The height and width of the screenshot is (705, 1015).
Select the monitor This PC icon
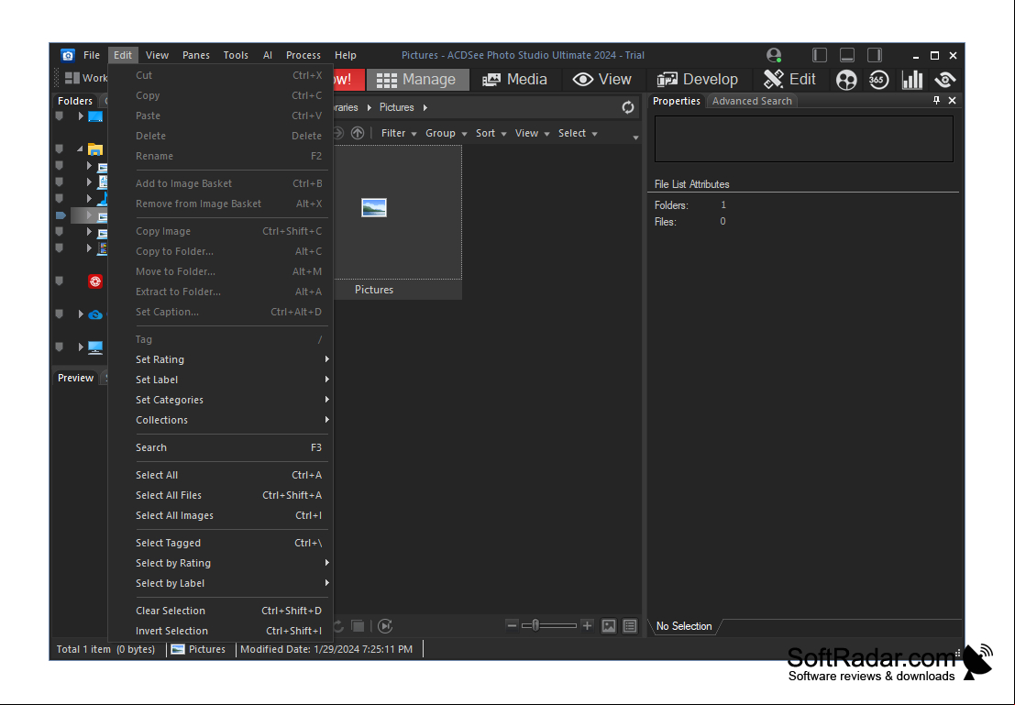click(95, 347)
